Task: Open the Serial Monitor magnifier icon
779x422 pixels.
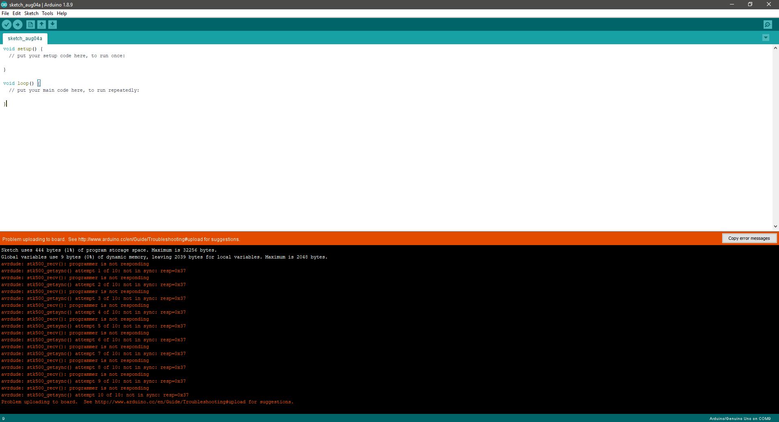Action: pyautogui.click(x=768, y=25)
